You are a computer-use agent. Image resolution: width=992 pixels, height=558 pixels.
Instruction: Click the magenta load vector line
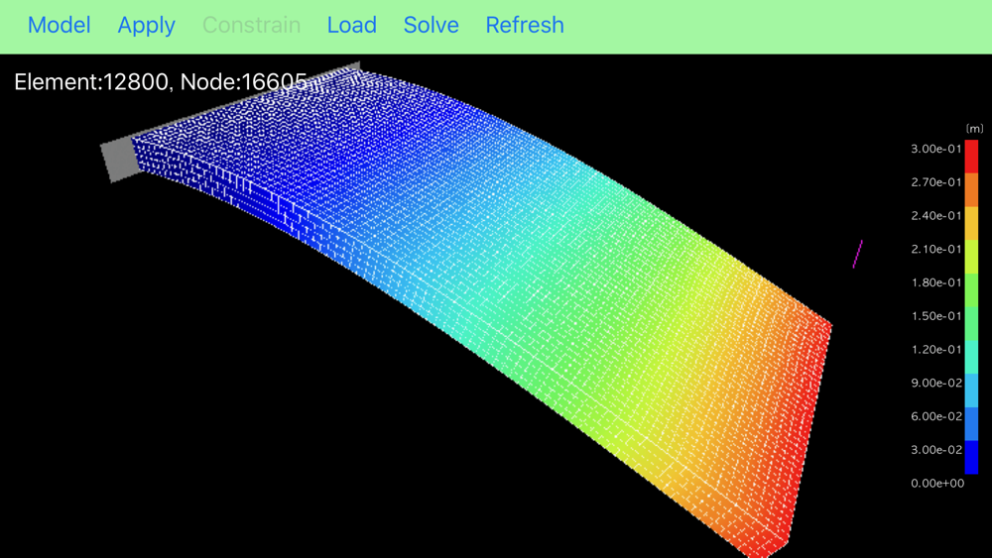(857, 254)
